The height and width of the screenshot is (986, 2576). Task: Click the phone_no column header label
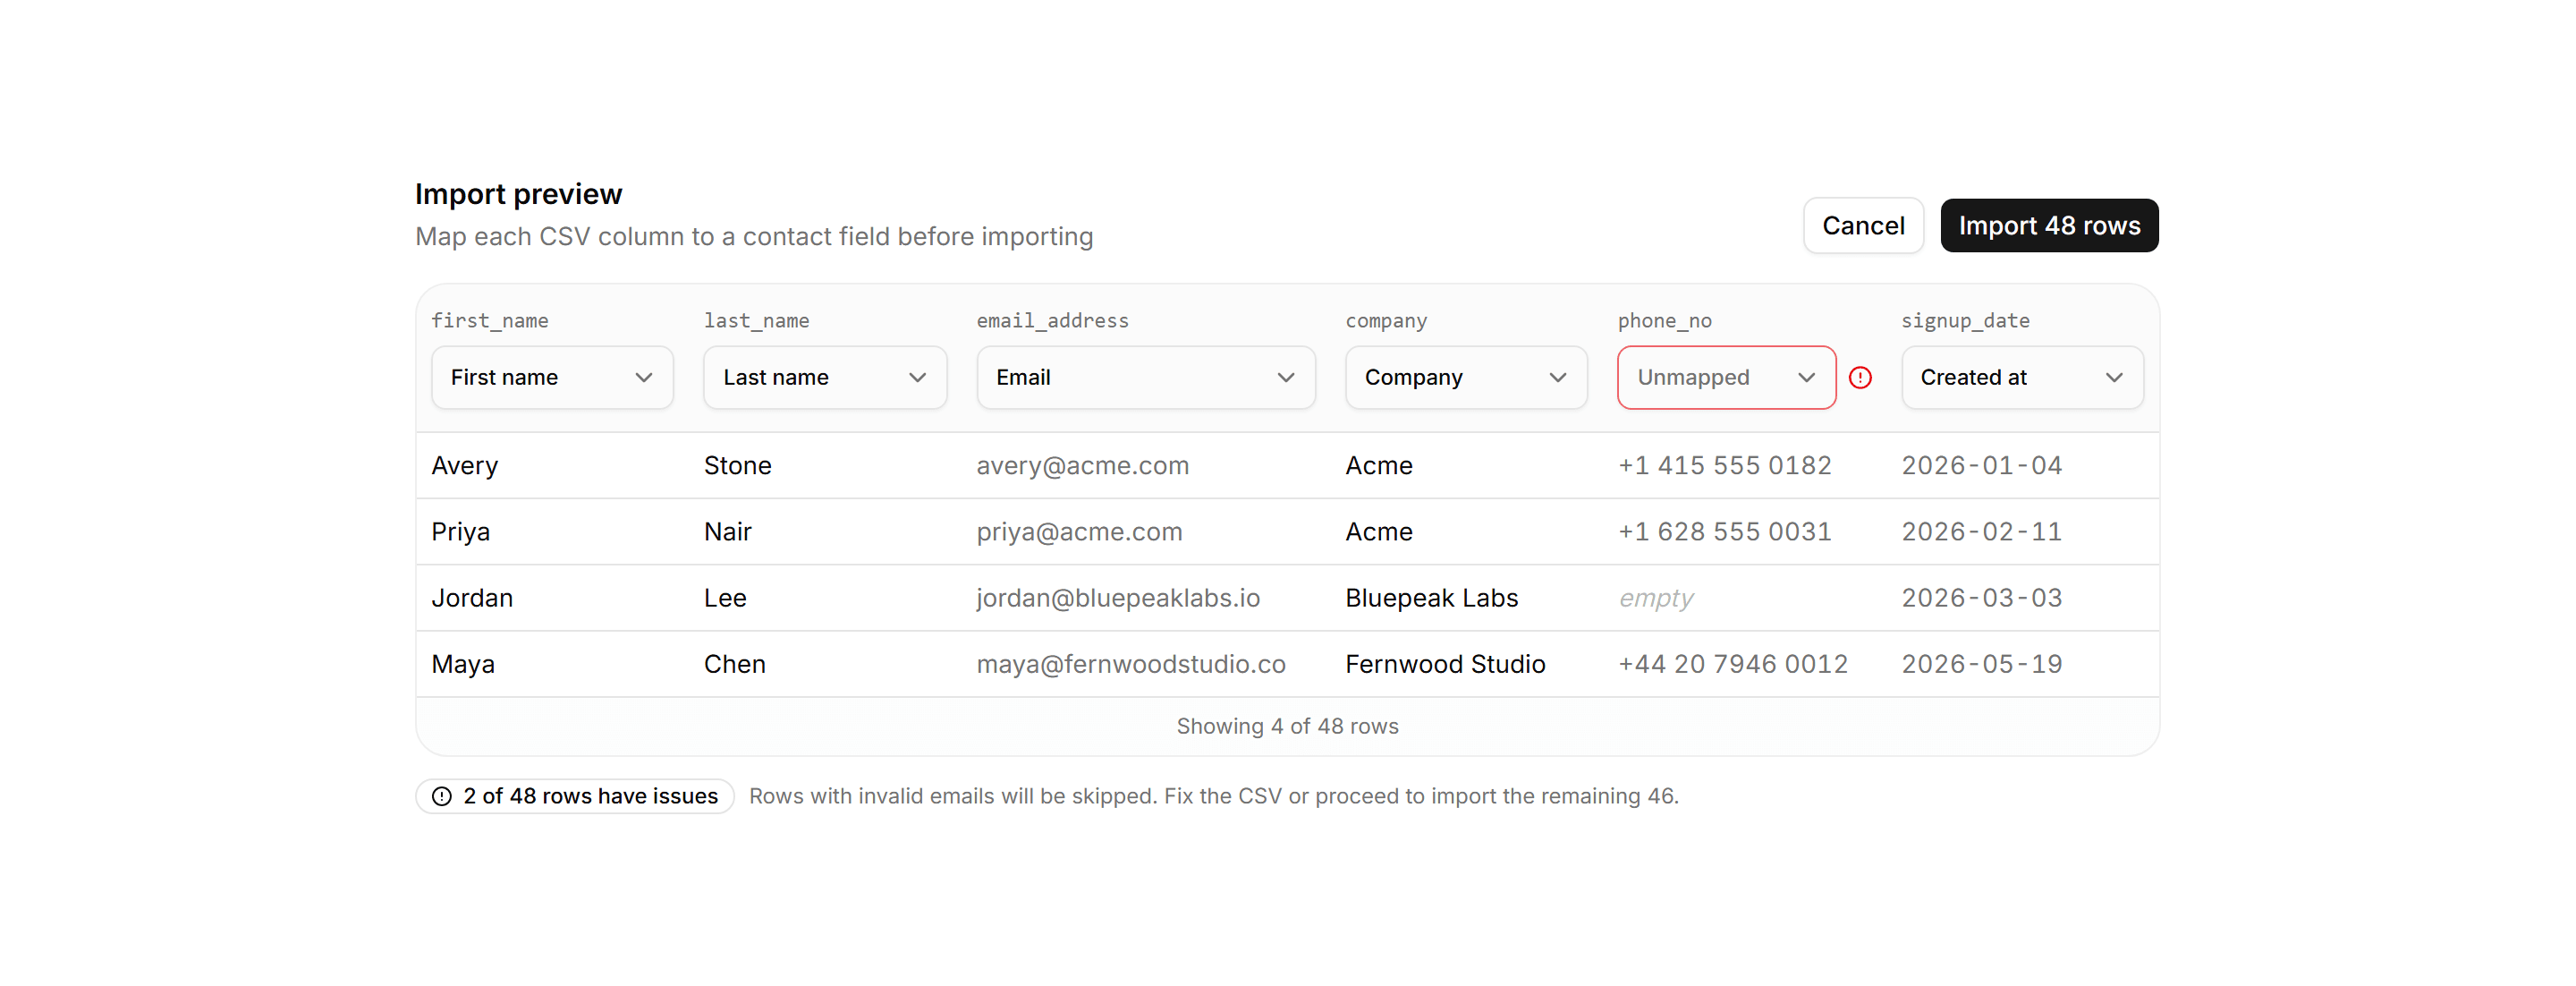pos(1664,321)
